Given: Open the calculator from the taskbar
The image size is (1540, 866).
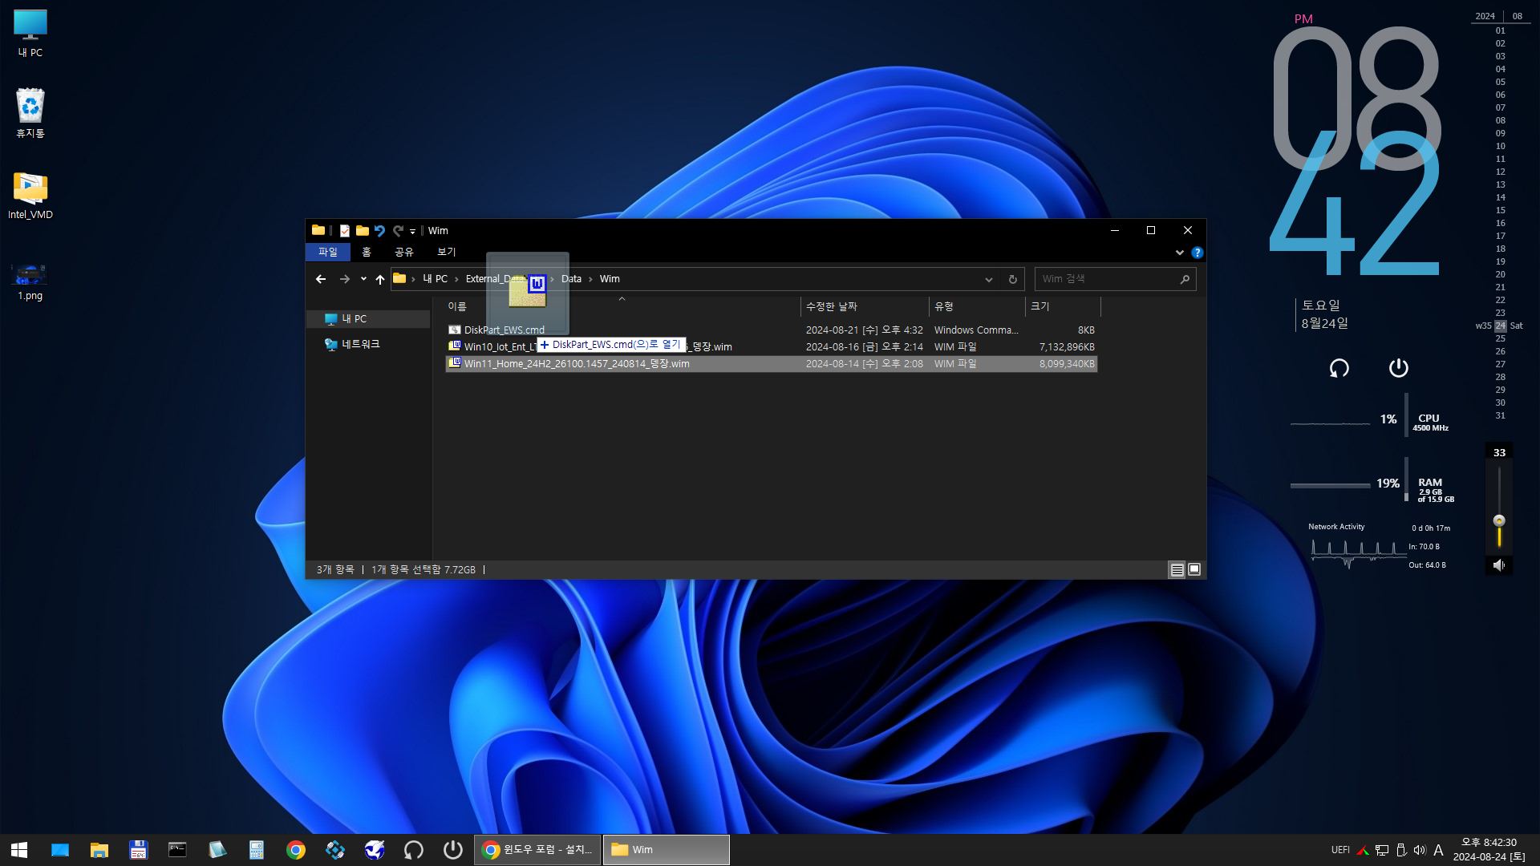Looking at the screenshot, I should click(x=257, y=850).
